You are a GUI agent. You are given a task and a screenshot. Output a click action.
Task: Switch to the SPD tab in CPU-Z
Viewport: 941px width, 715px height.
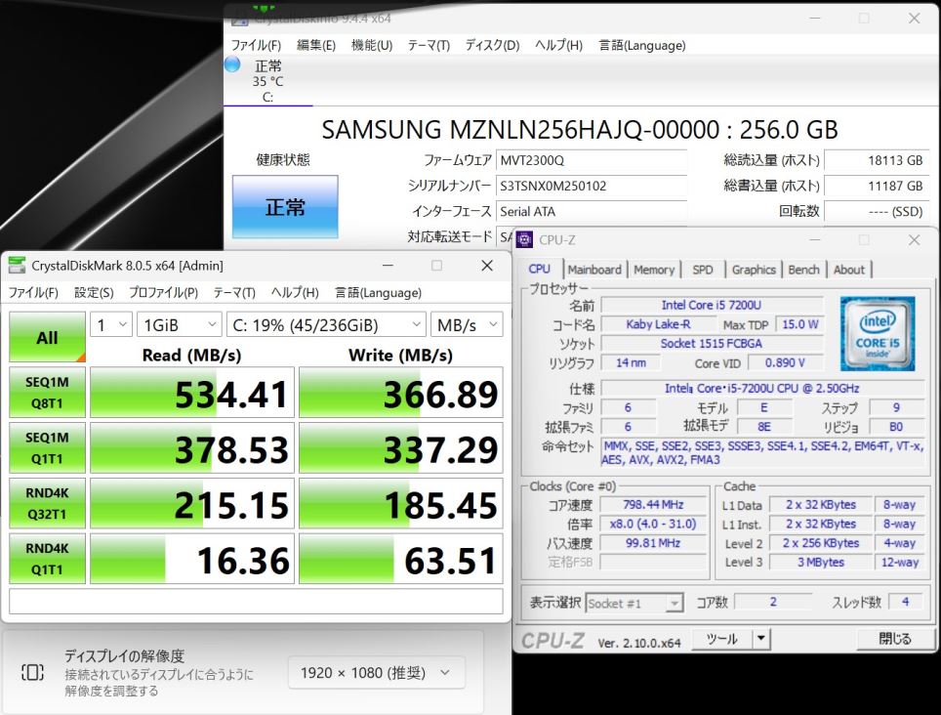[702, 270]
